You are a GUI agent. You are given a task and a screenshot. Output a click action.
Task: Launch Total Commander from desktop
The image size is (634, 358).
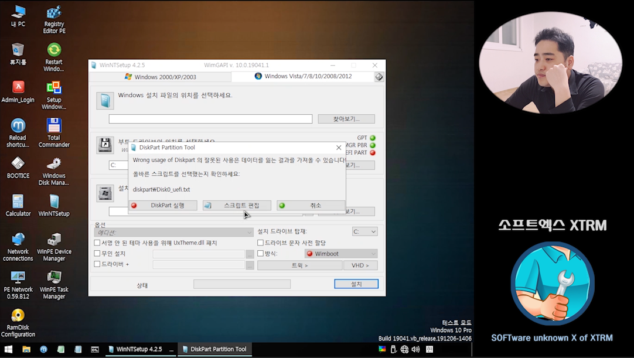[54, 132]
